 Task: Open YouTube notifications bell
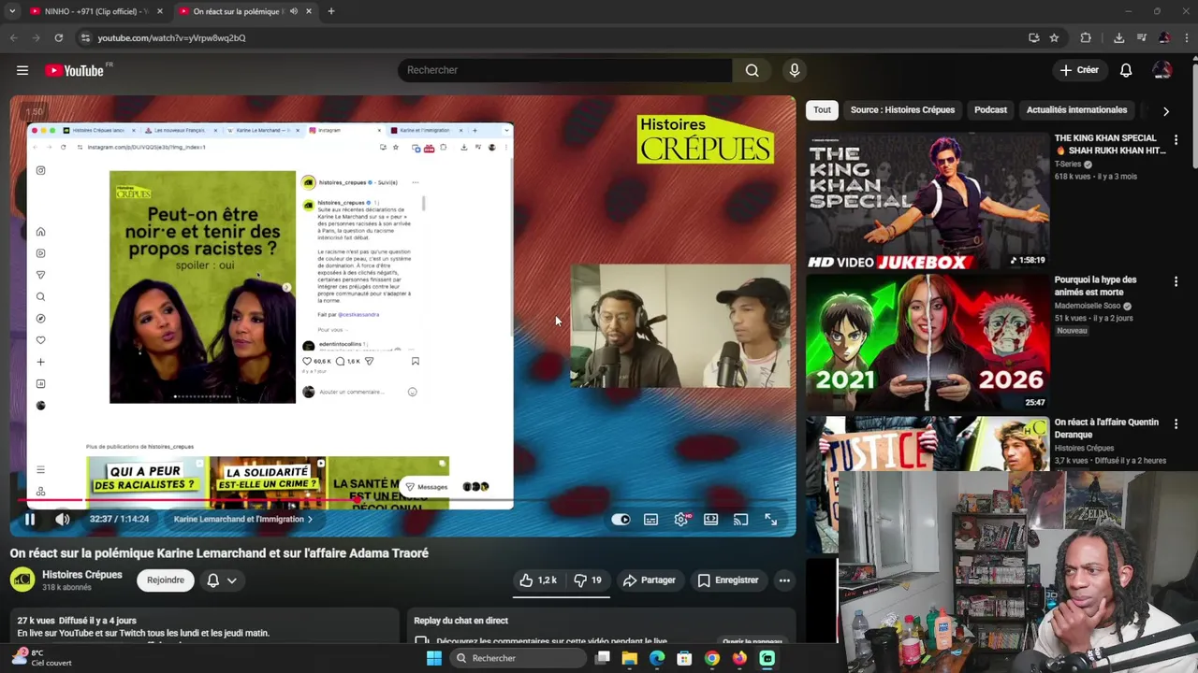click(x=1126, y=70)
